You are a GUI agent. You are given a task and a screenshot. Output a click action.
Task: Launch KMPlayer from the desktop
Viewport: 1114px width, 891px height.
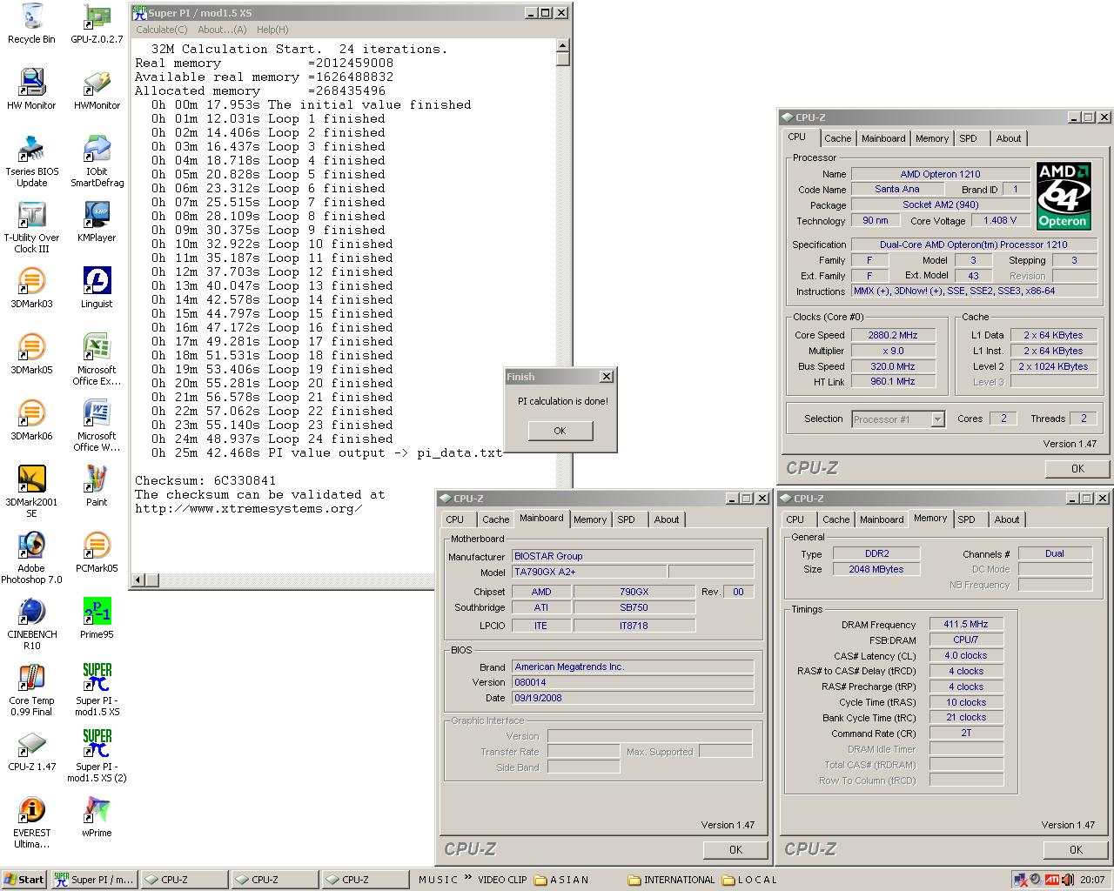point(97,222)
